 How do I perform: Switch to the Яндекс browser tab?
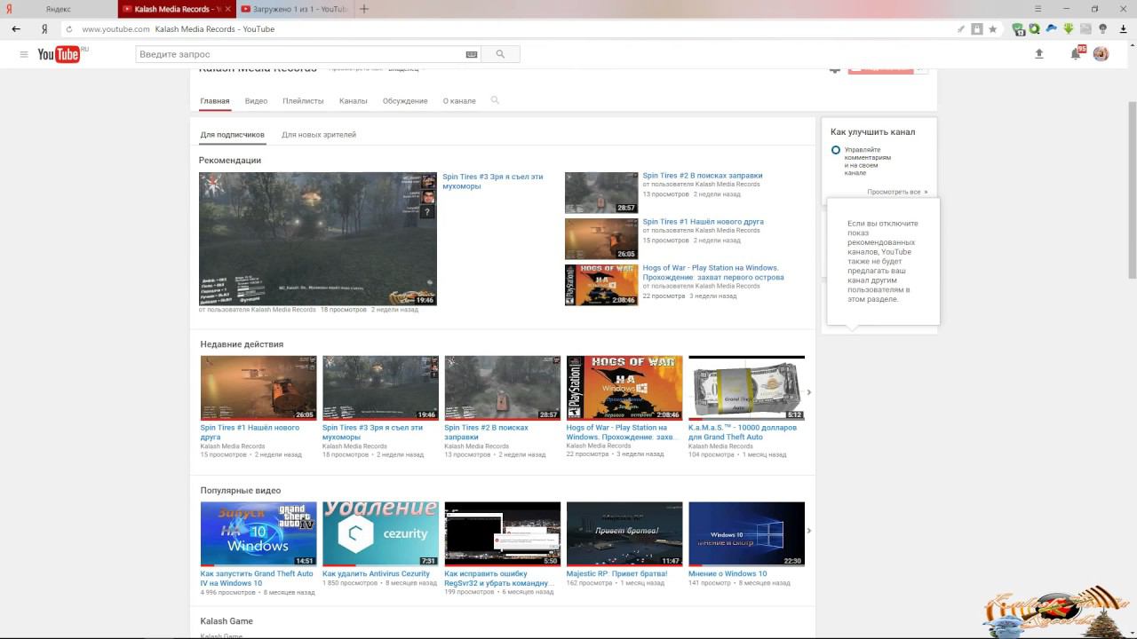[59, 9]
